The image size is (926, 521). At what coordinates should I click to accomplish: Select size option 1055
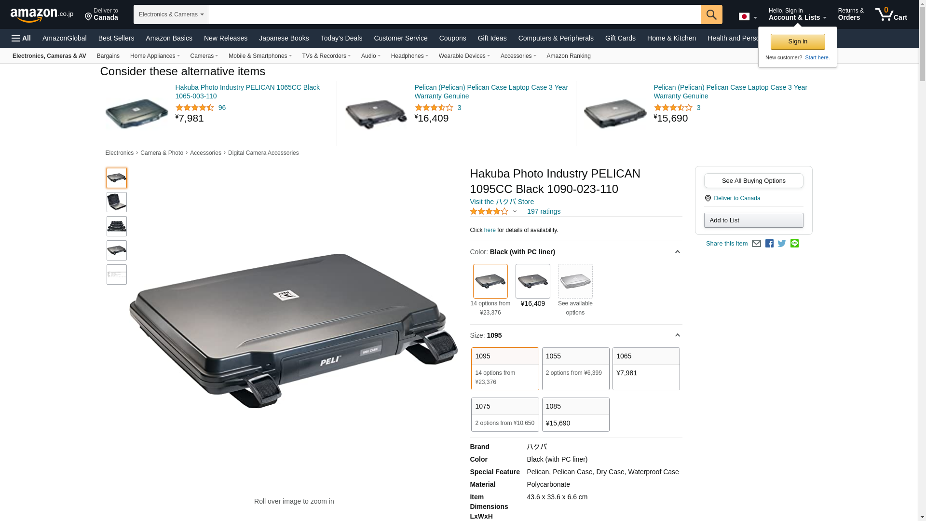click(575, 369)
